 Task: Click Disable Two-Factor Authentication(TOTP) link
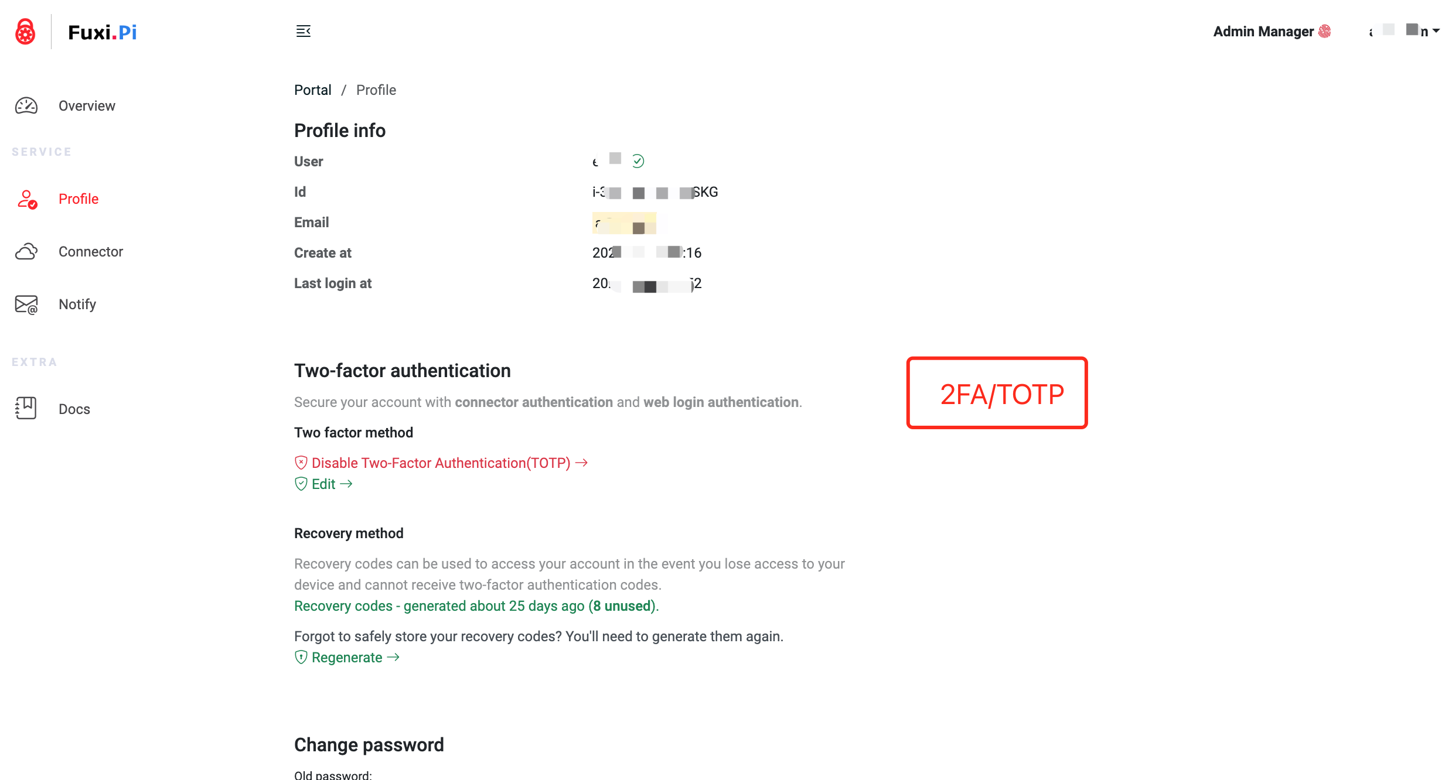[x=441, y=463]
